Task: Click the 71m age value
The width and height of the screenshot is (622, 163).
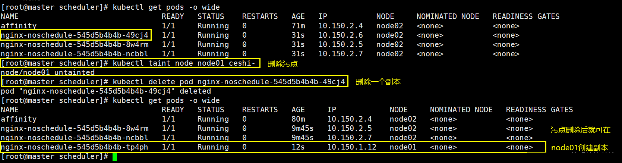Action: click(298, 26)
